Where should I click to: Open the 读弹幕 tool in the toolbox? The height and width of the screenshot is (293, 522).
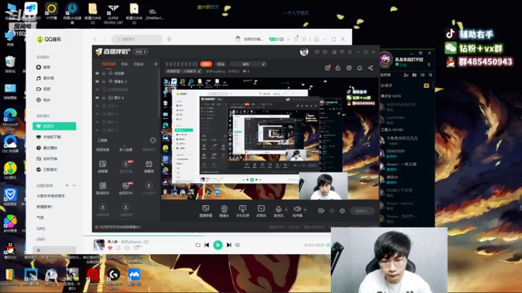pyautogui.click(x=102, y=167)
